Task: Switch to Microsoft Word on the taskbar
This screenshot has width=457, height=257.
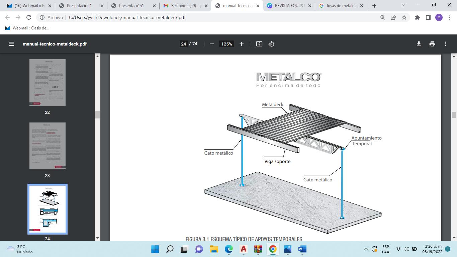Action: (x=302, y=249)
